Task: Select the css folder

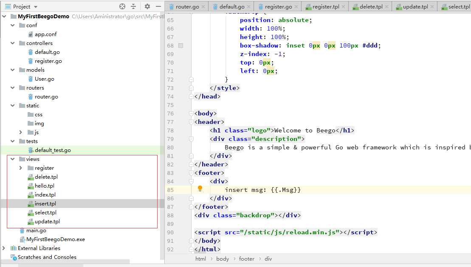Action: pyautogui.click(x=39, y=115)
